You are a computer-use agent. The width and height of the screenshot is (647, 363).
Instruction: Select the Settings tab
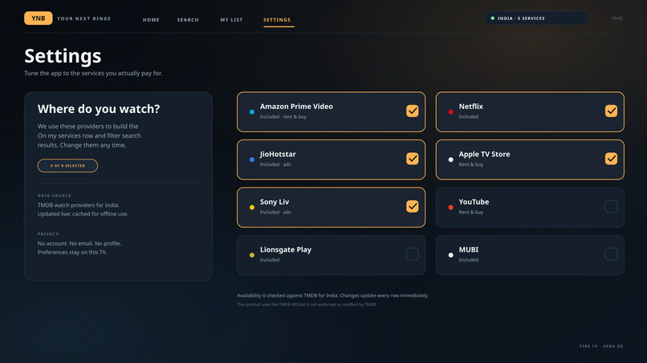click(x=277, y=20)
